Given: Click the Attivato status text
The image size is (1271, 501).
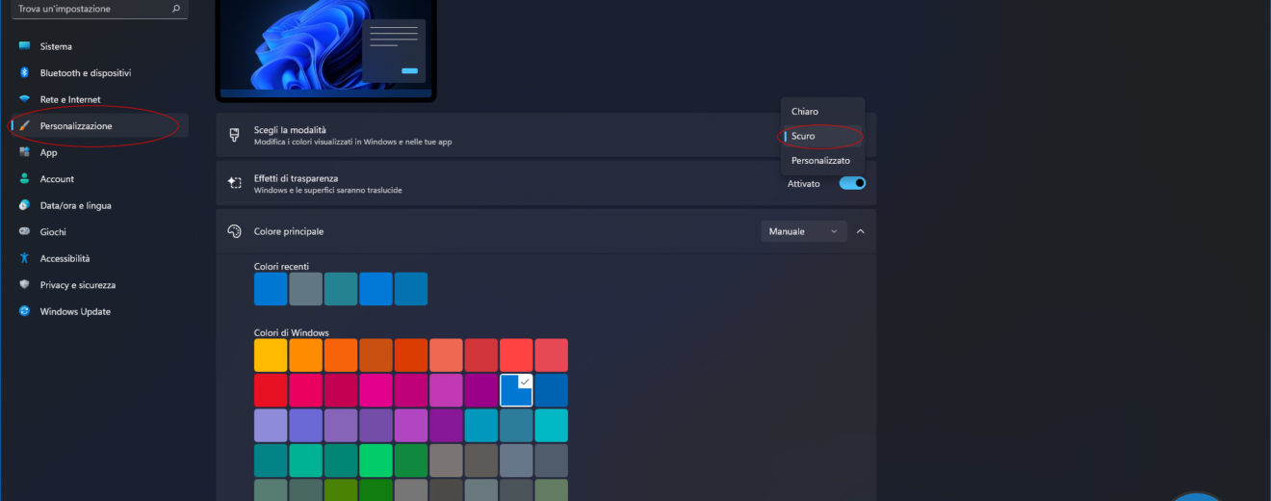Looking at the screenshot, I should 804,183.
